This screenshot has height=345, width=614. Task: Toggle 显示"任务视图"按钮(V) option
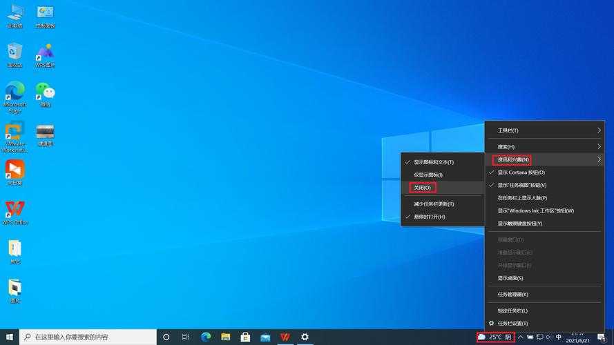tap(521, 185)
